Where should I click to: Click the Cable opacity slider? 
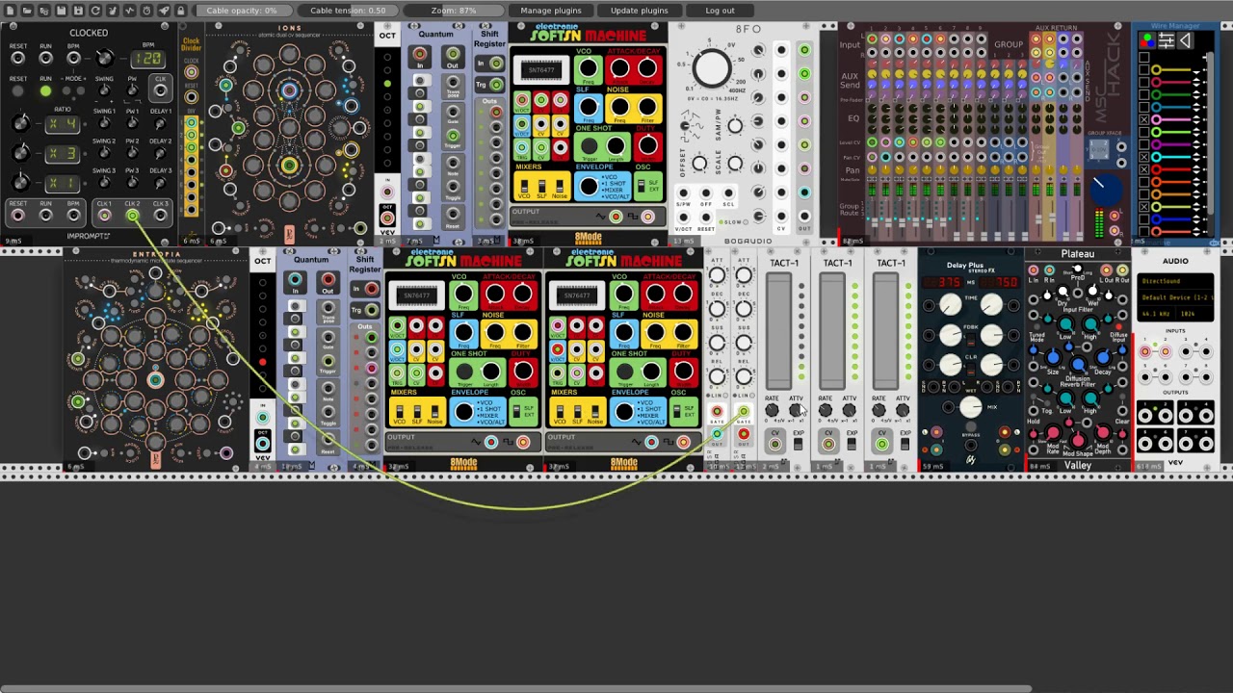point(241,11)
